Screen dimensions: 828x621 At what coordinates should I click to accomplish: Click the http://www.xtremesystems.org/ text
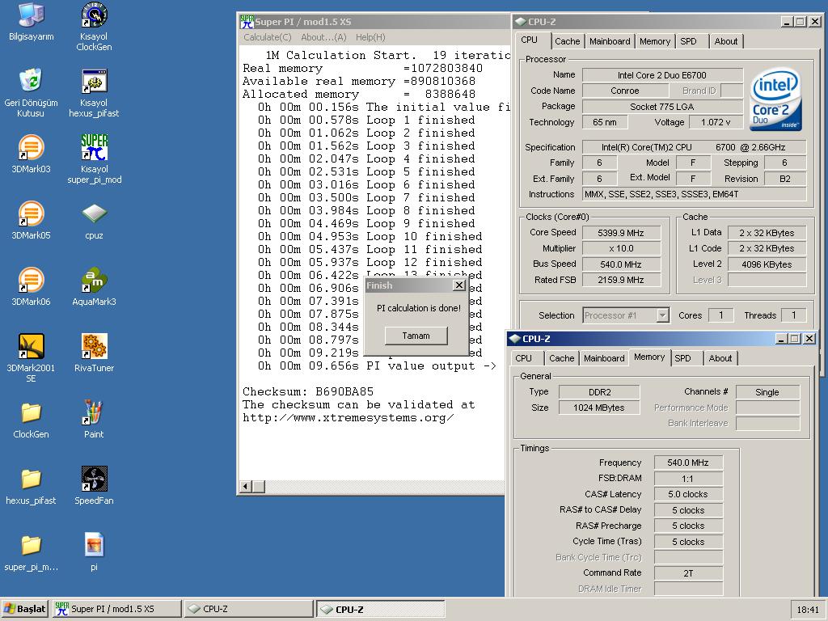[x=348, y=418]
